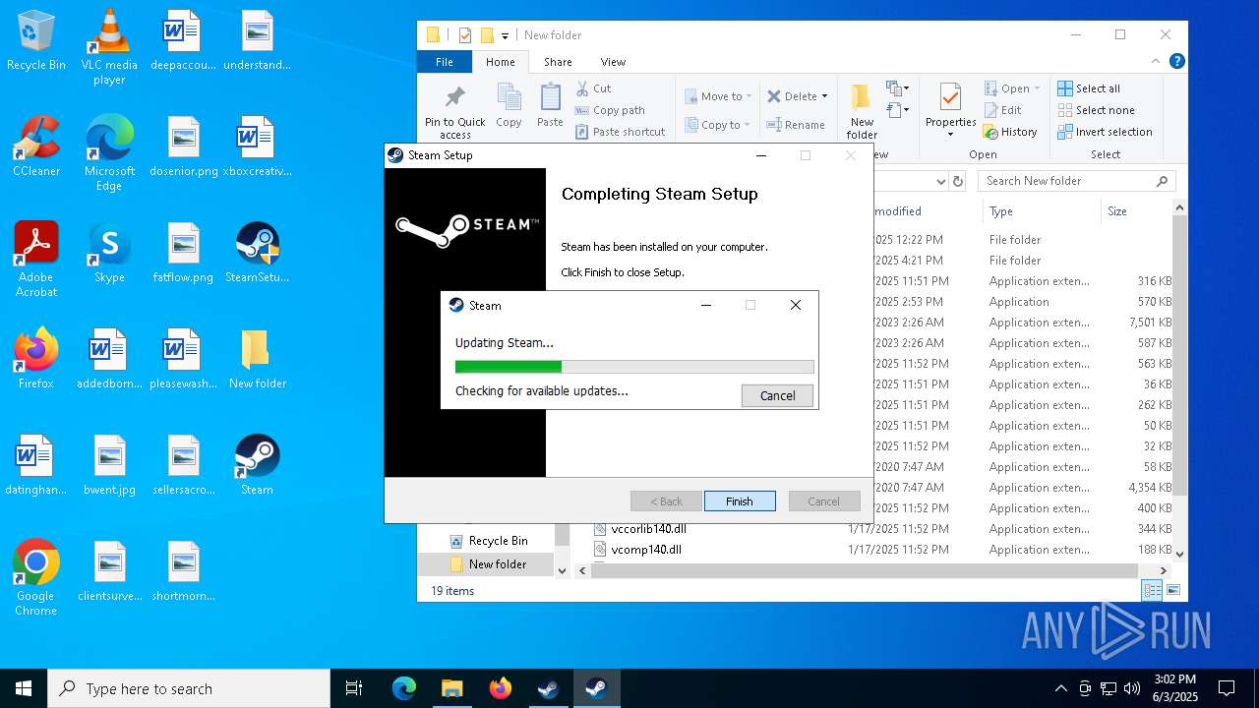Select the Adobe Acrobat desktop icon
The height and width of the screenshot is (708, 1259).
(x=36, y=259)
